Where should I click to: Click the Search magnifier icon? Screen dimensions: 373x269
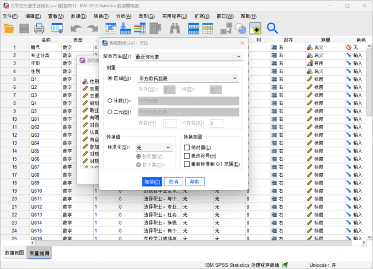click(x=273, y=29)
